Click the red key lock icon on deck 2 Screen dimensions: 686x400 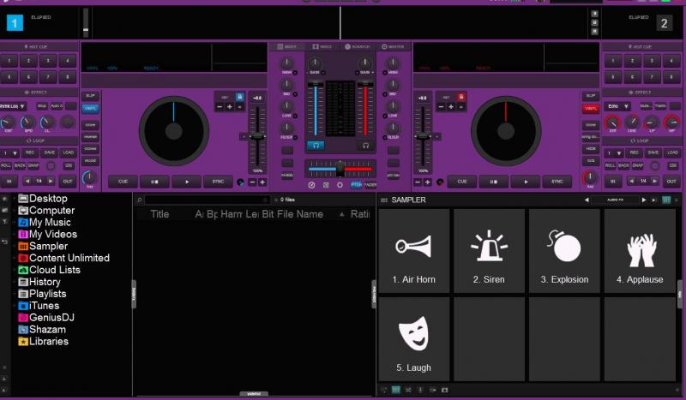pos(460,97)
